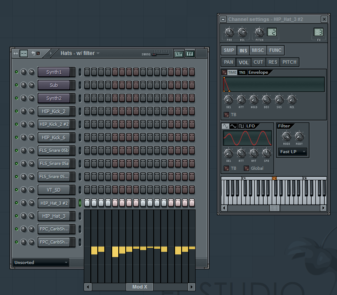Toggle first step of Synth1 row
Viewport: 337px width, 295px height.
[x=87, y=72]
